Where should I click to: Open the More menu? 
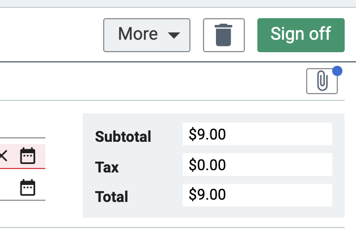pyautogui.click(x=146, y=35)
